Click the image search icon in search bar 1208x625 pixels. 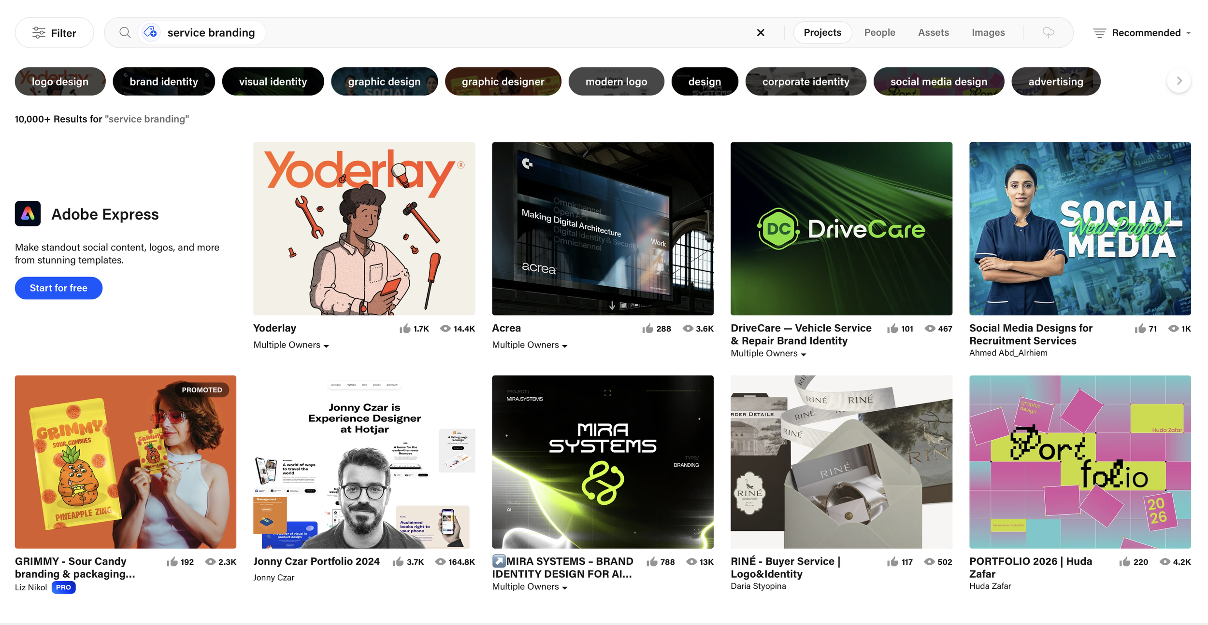tap(151, 32)
